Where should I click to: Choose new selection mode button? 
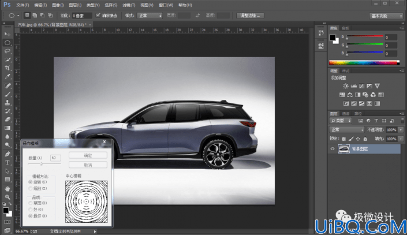tap(27, 16)
